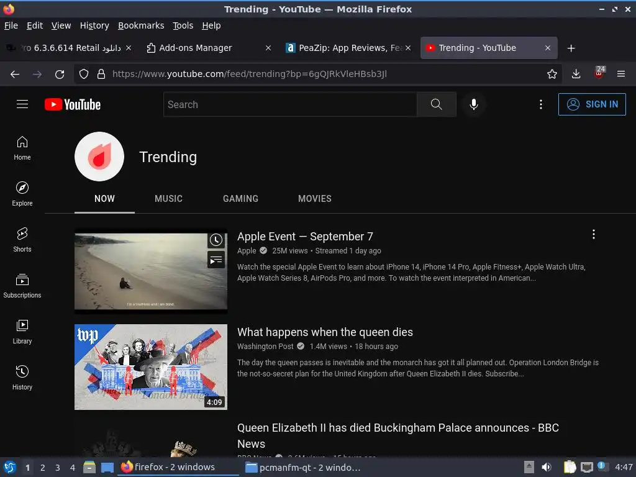
Task: Click the uBlock extension icon with badge 24
Action: pyautogui.click(x=599, y=73)
